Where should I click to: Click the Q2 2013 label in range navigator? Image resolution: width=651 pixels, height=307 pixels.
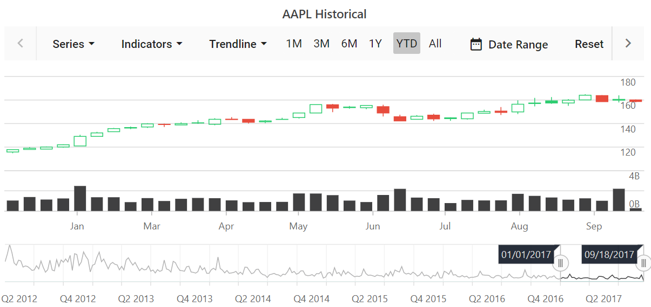coord(136,298)
